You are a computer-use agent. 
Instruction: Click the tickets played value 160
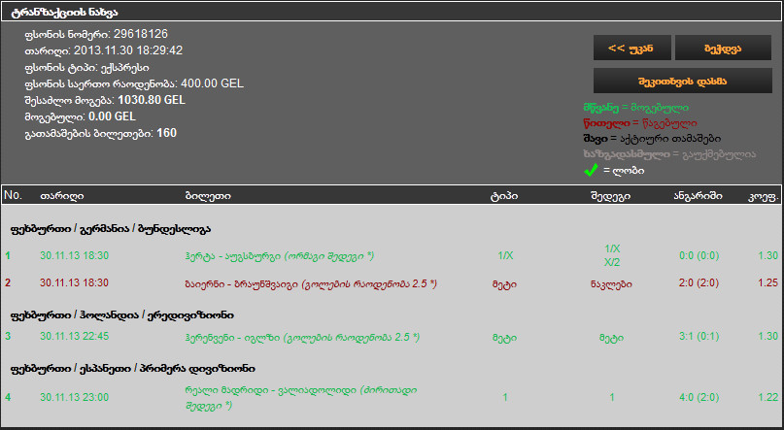(166, 133)
